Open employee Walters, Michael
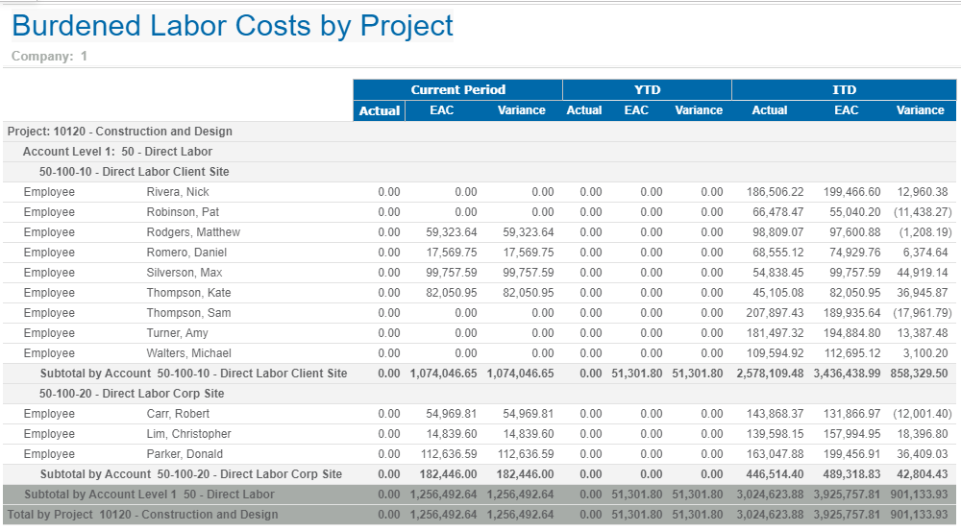This screenshot has height=531, width=961. pos(188,353)
